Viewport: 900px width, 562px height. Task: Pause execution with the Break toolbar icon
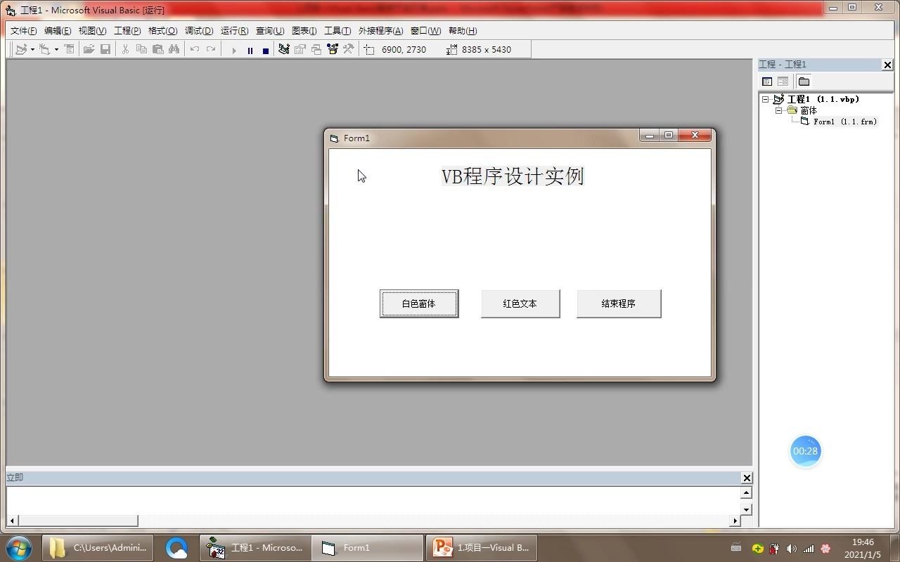[x=250, y=49]
